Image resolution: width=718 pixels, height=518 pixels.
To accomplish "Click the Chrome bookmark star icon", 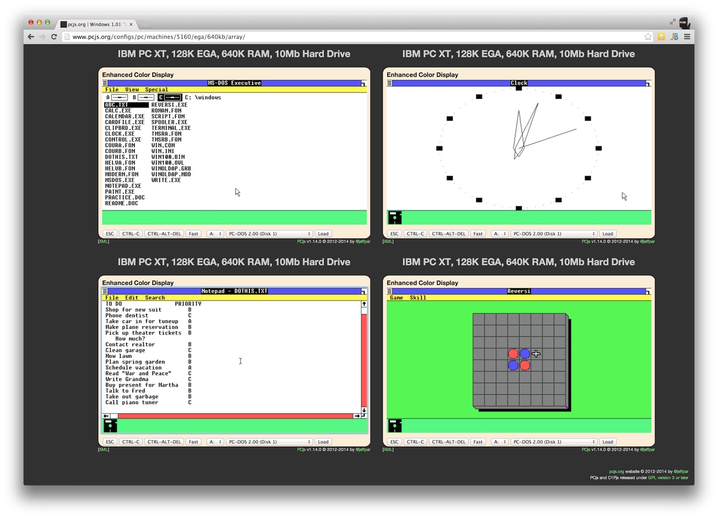I will pyautogui.click(x=648, y=37).
